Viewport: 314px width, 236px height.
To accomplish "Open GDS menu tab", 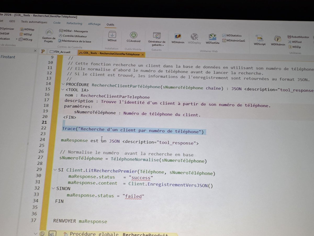I will [12, 21].
